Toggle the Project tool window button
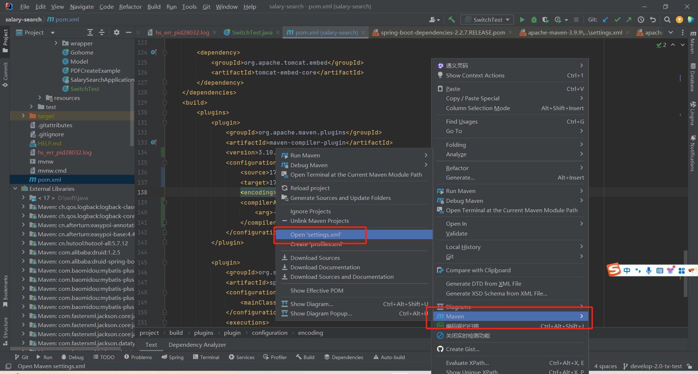Image resolution: width=698 pixels, height=374 pixels. [5, 40]
